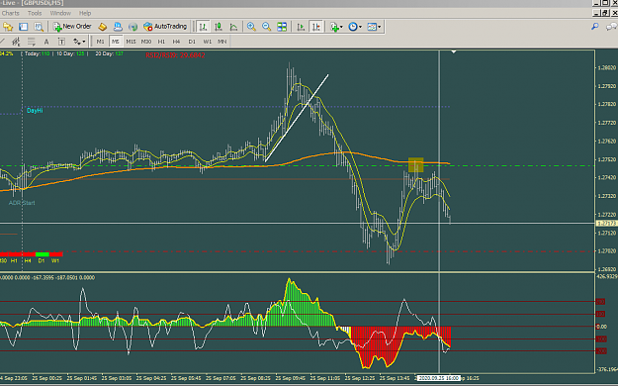Open the Charts menu
The height and width of the screenshot is (386, 618).
coord(10,13)
